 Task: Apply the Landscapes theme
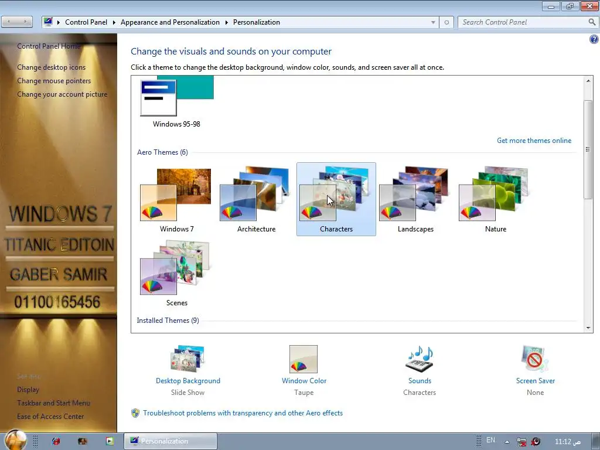pyautogui.click(x=414, y=195)
